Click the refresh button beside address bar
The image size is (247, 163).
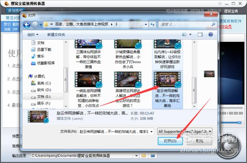pyautogui.click(x=152, y=24)
